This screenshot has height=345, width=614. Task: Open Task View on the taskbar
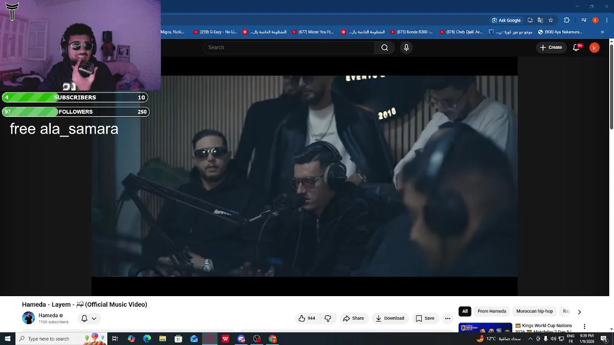115,339
